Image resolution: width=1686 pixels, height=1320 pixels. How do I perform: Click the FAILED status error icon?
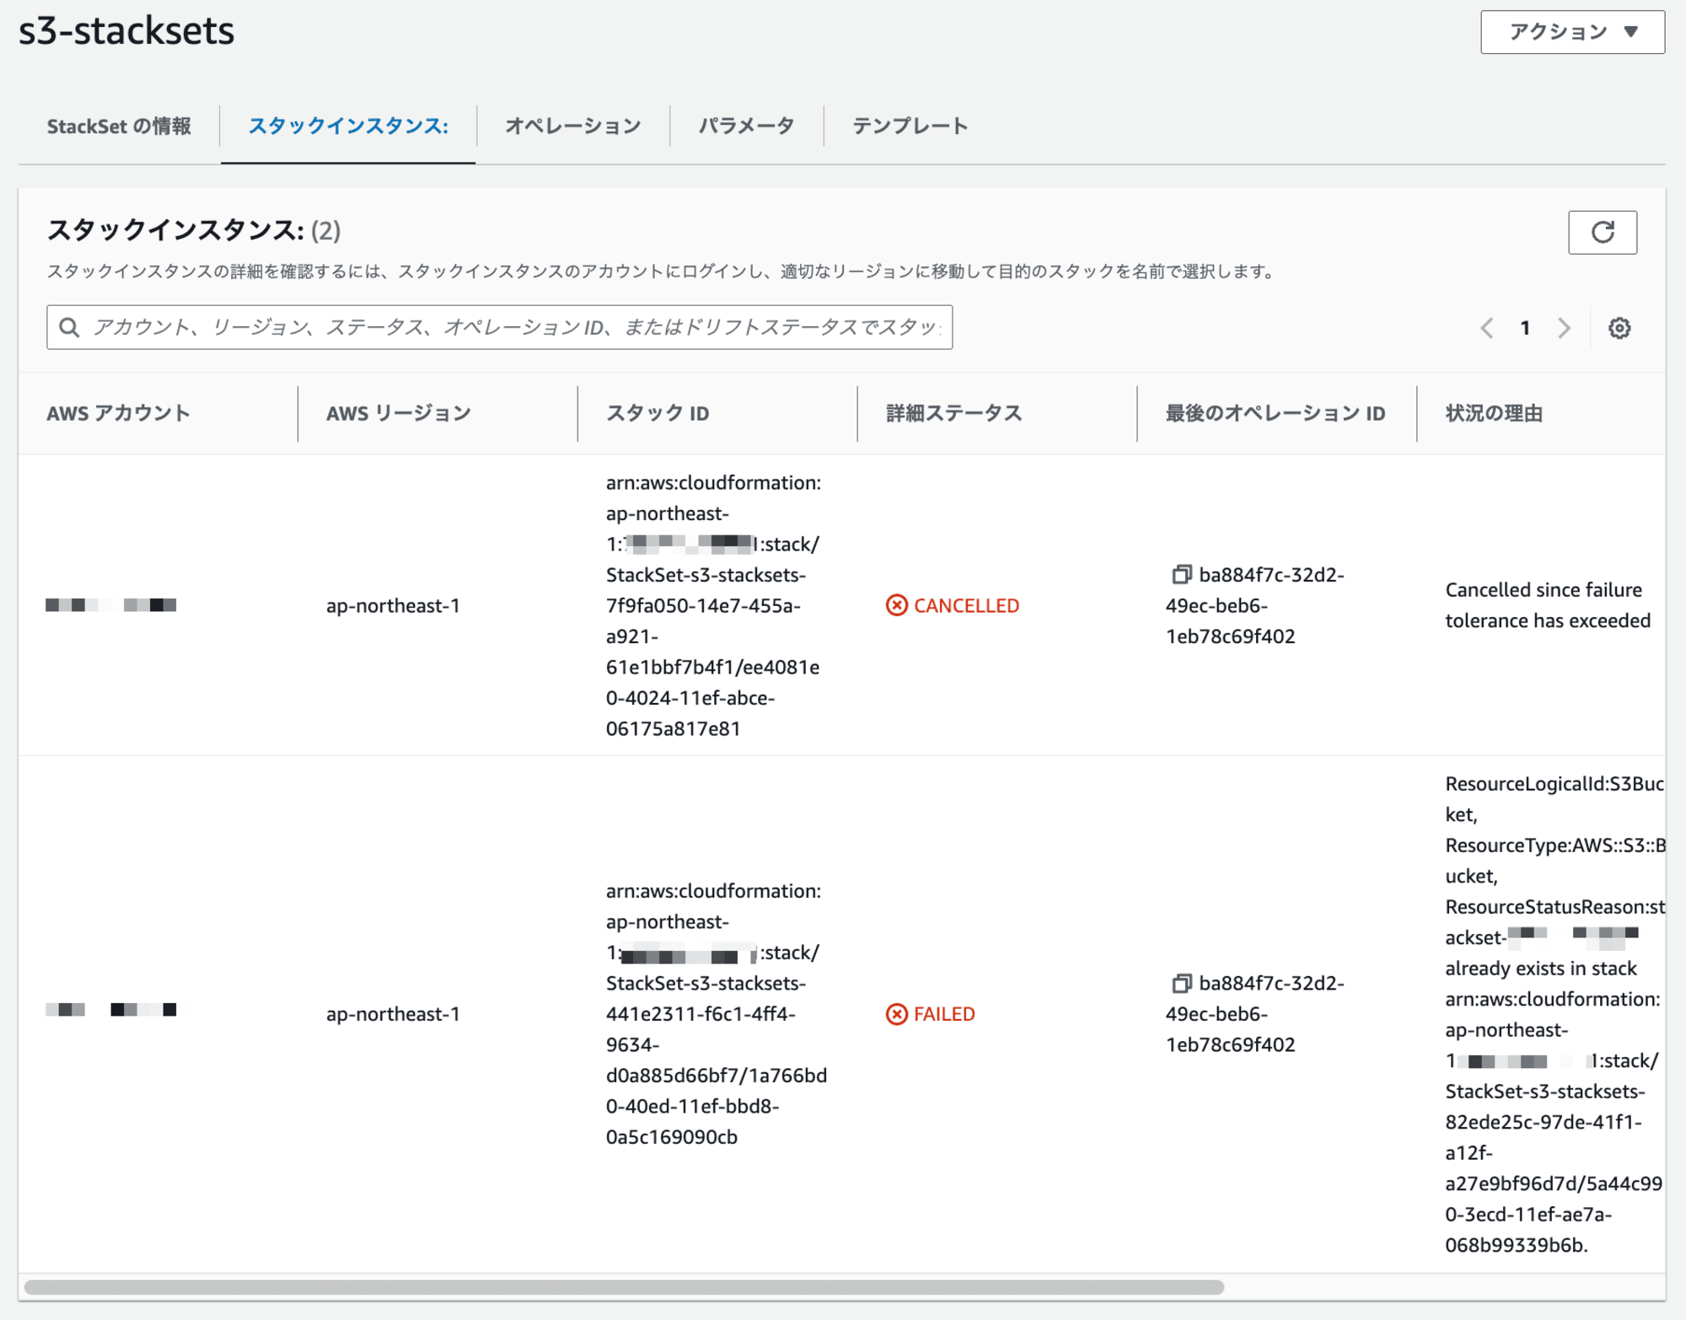(897, 1014)
